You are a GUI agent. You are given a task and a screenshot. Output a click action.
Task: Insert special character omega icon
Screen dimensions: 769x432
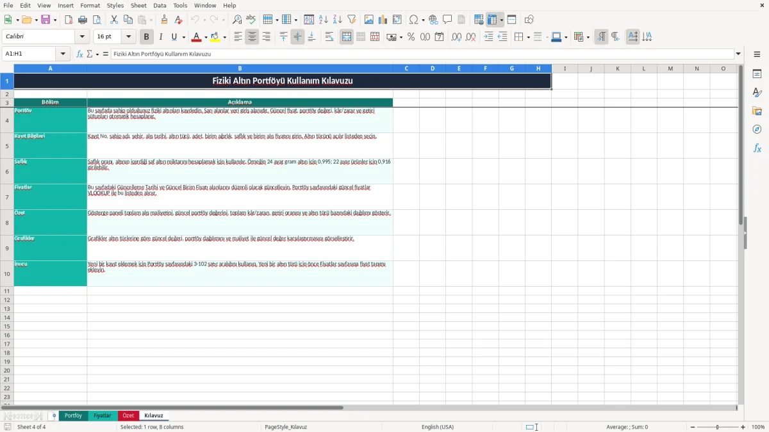click(413, 20)
